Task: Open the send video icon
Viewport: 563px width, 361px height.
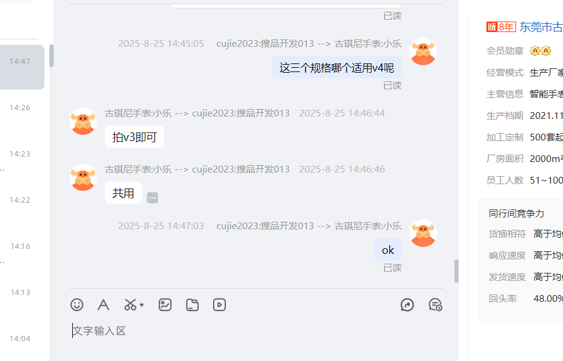Action: 219,305
